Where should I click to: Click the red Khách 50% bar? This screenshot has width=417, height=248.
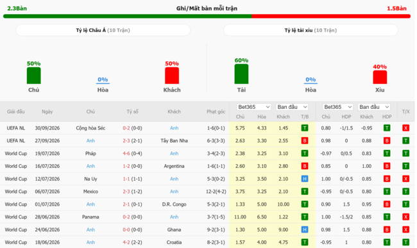point(172,76)
